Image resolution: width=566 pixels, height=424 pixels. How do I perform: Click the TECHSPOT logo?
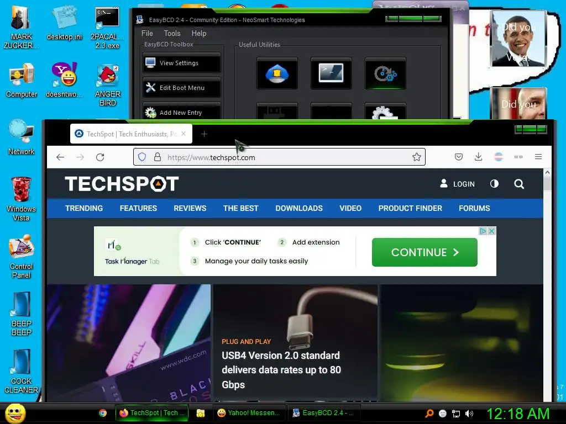pyautogui.click(x=122, y=183)
